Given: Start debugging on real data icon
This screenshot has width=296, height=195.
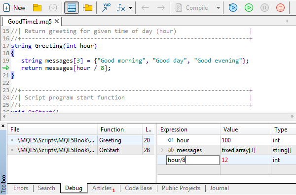Looking at the screenshot, I should coord(233,8).
